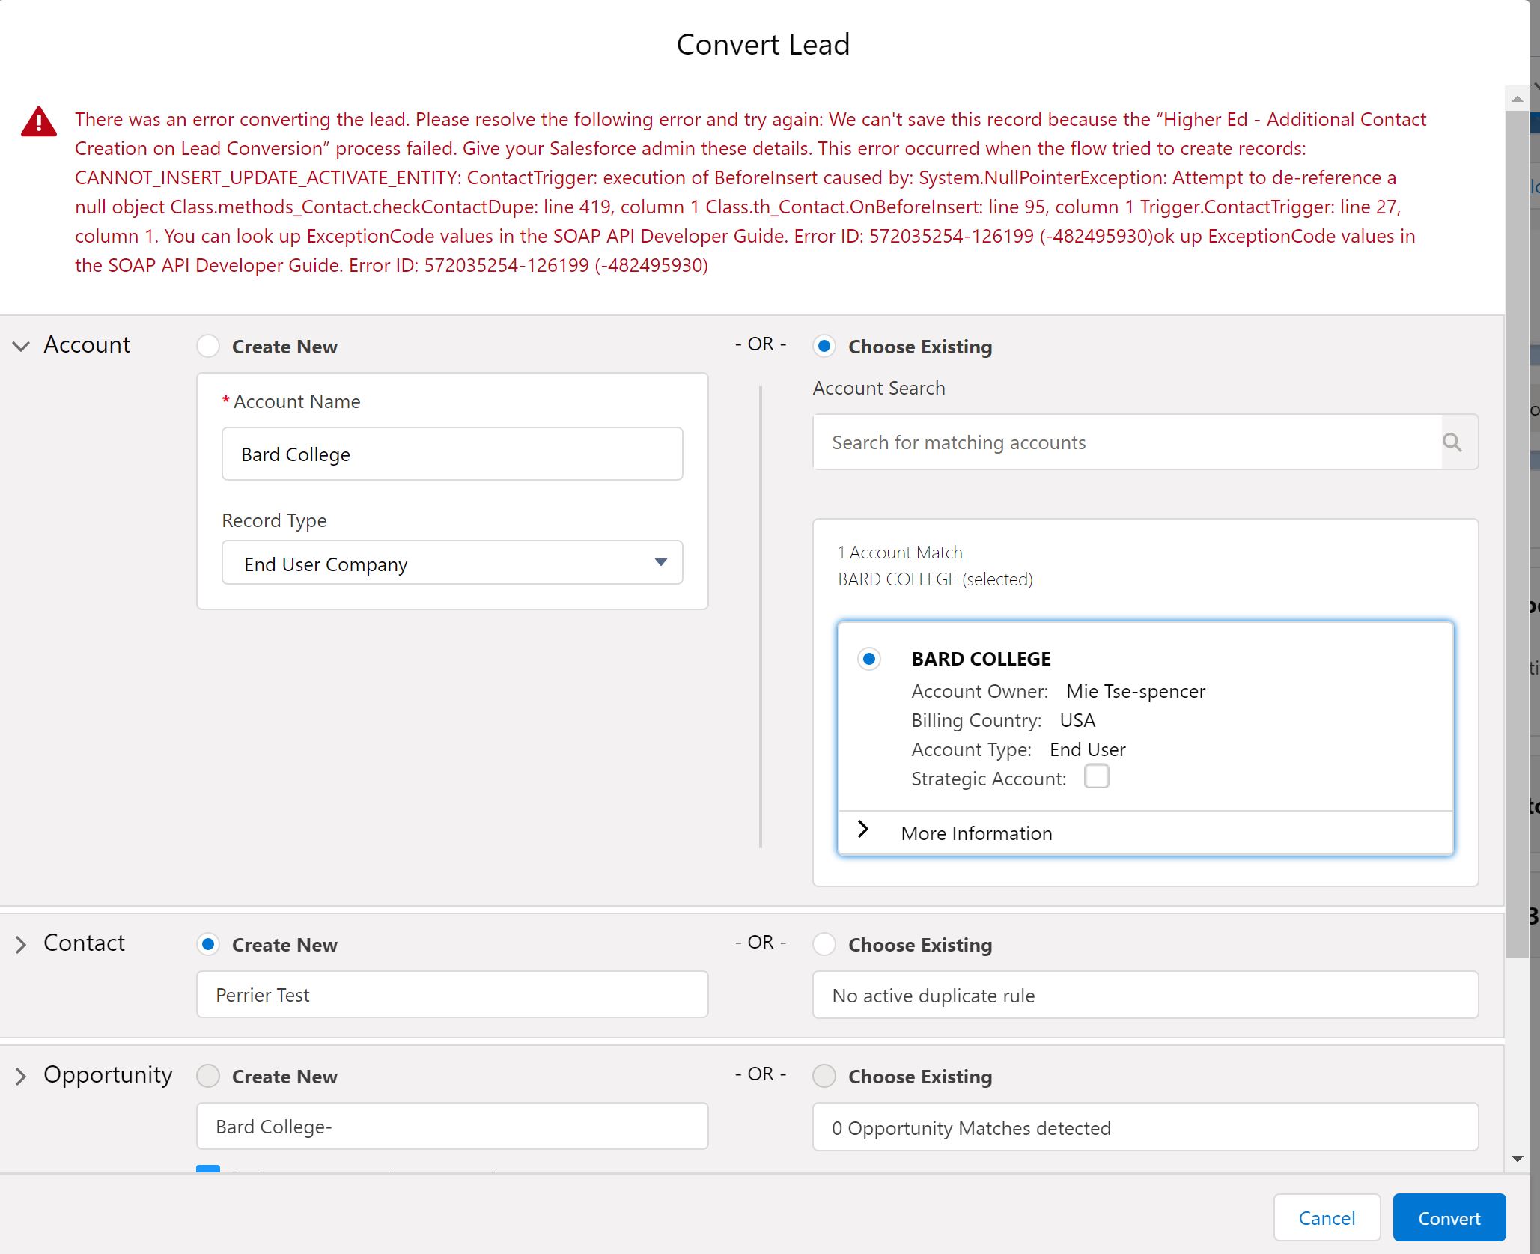Select Choose Existing contact radio button
1540x1254 pixels.
pyautogui.click(x=824, y=944)
